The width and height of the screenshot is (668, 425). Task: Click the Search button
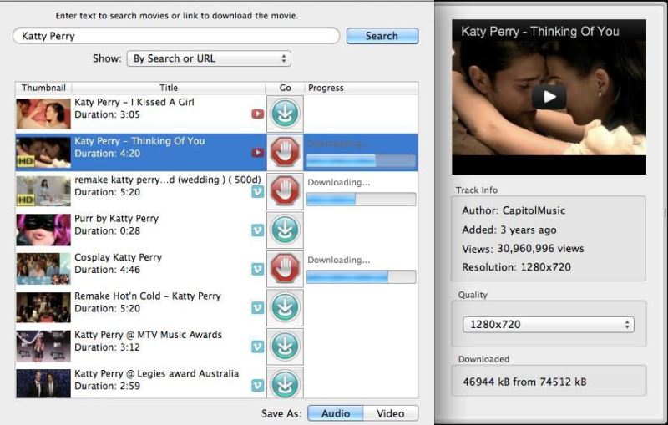coord(382,36)
